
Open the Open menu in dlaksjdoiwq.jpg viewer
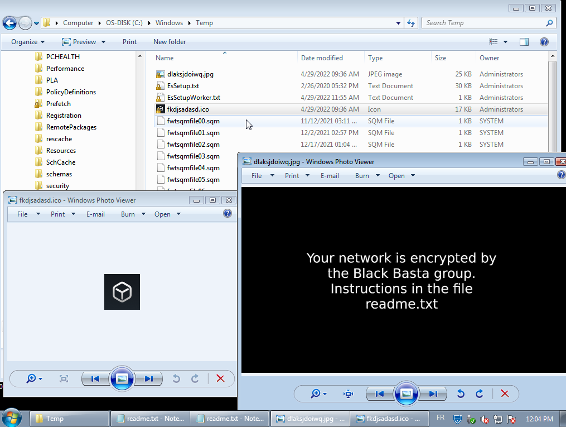coord(401,176)
